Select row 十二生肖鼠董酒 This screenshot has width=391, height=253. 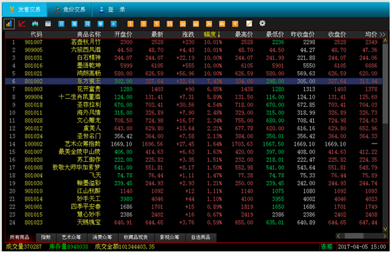pos(193,97)
